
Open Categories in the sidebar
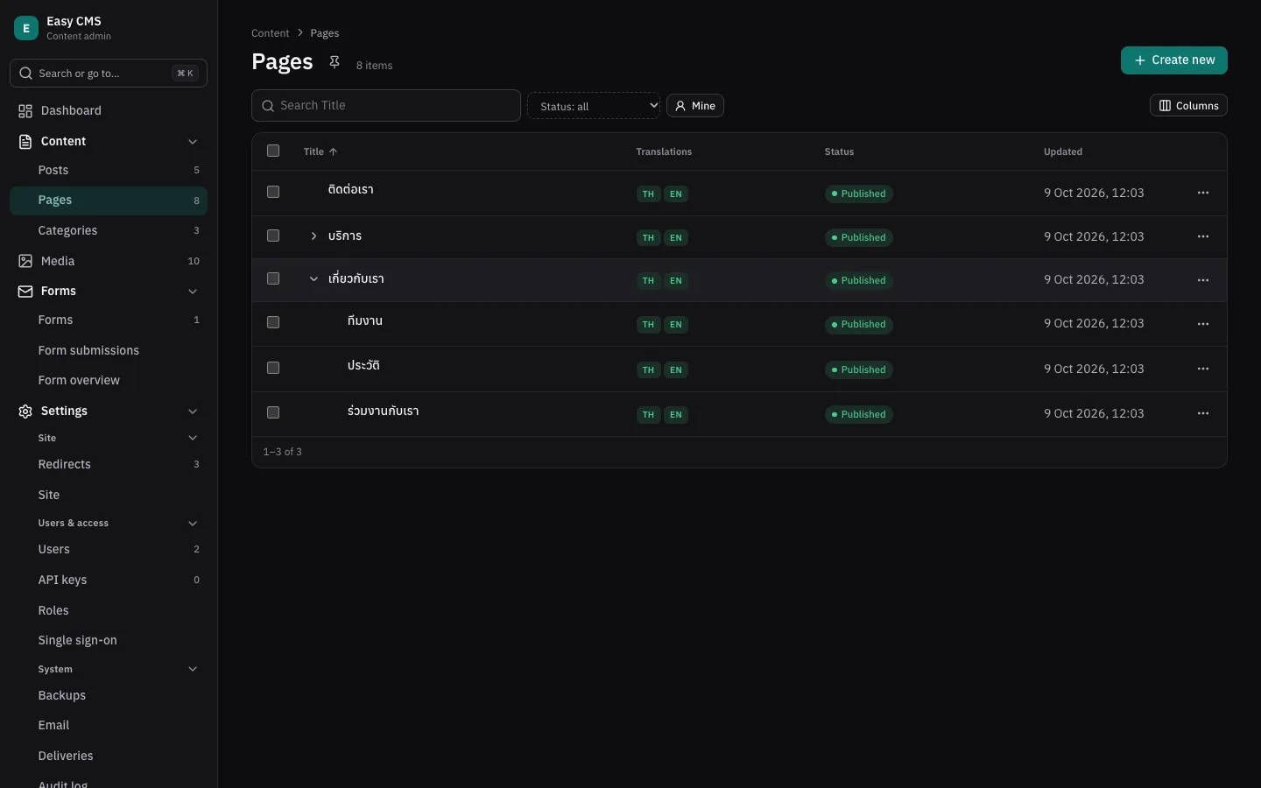[x=109, y=230]
